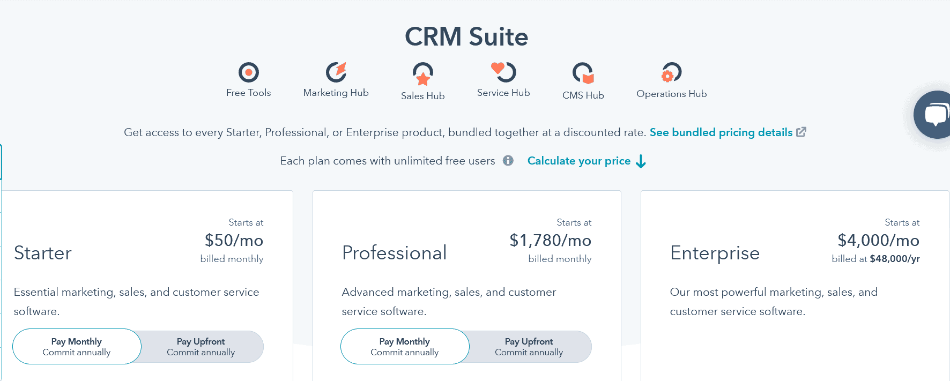The image size is (950, 381).
Task: Click the Free Tools target icon
Action: pos(248,72)
